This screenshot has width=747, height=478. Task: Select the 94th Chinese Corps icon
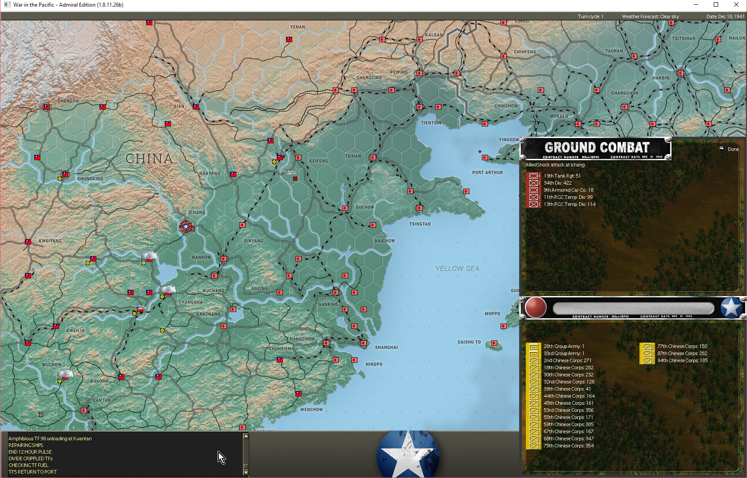(x=647, y=360)
